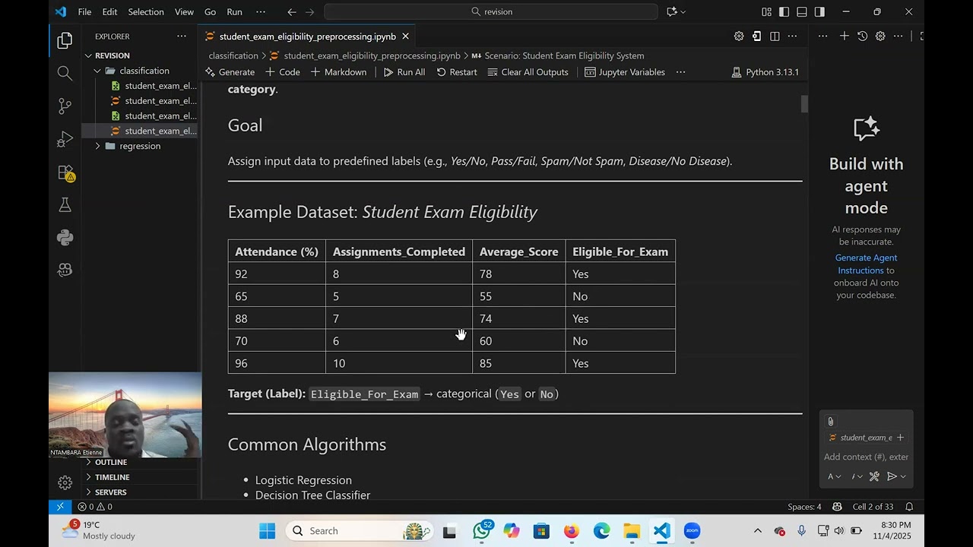Click Clear All Outputs

(x=528, y=72)
